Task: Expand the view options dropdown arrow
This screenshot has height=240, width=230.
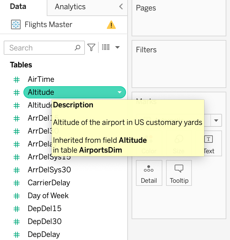Action: coord(117,47)
